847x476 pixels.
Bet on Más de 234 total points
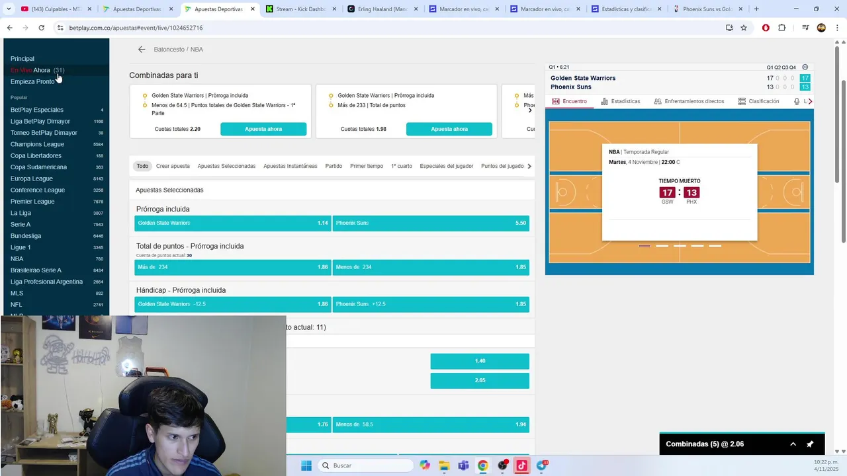233,267
